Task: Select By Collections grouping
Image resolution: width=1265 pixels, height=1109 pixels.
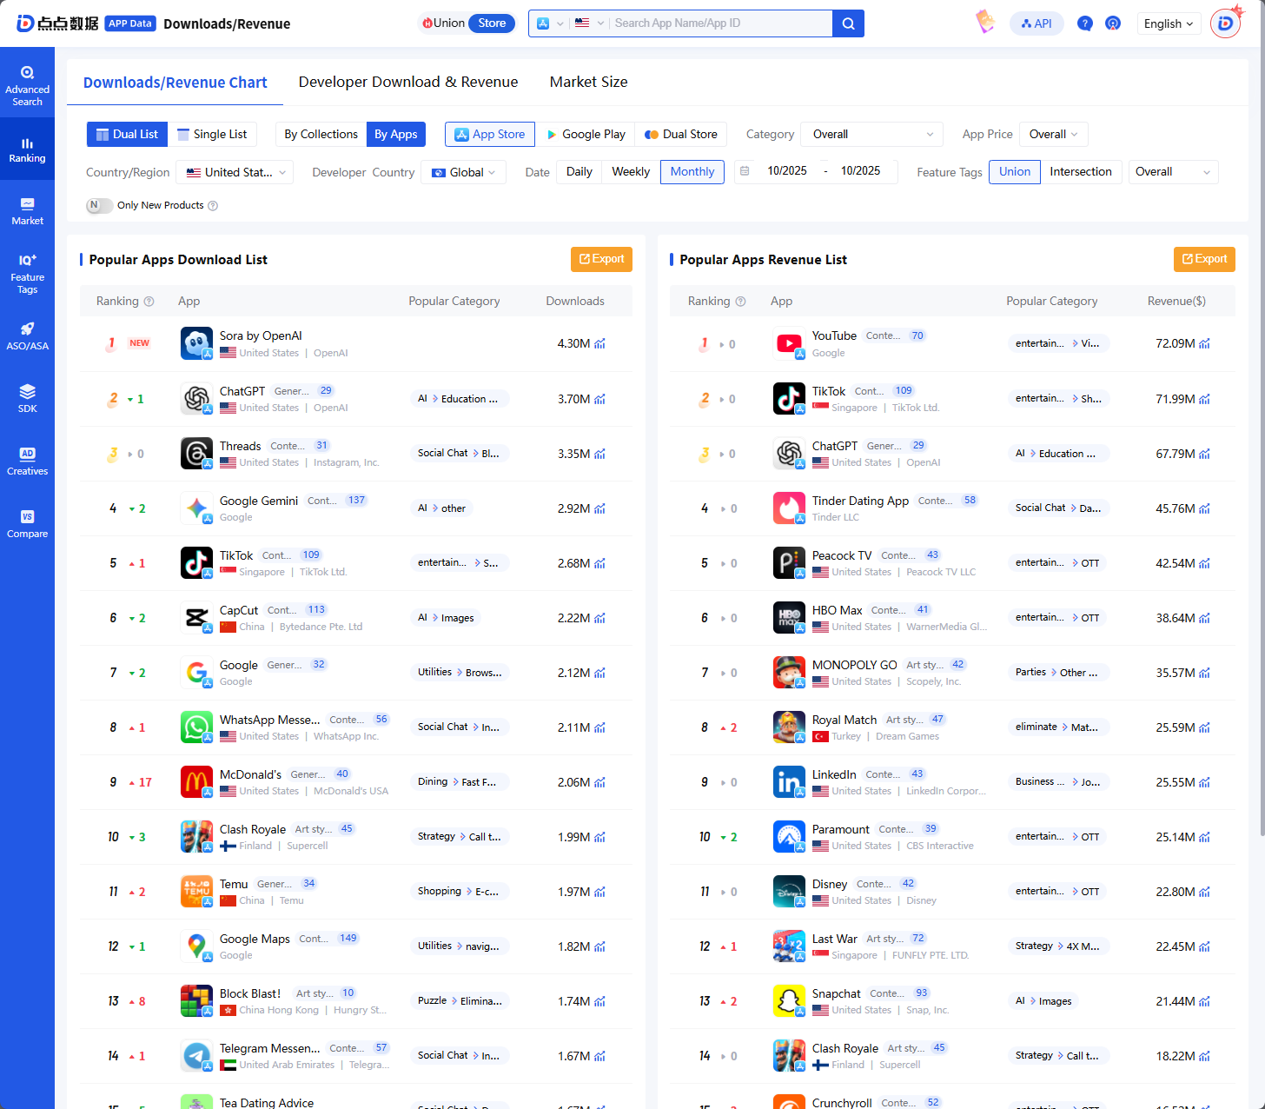Action: pos(321,134)
